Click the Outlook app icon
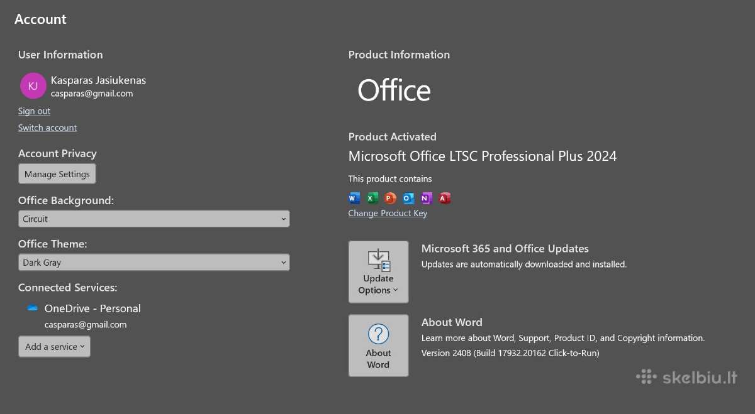This screenshot has width=755, height=414. coord(408,199)
